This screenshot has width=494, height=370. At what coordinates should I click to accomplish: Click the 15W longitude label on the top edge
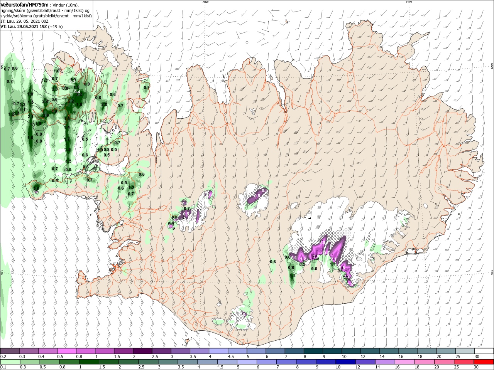409,2
